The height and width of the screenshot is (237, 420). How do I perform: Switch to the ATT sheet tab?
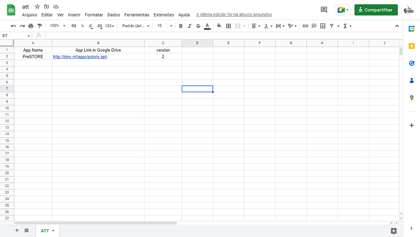[45, 230]
